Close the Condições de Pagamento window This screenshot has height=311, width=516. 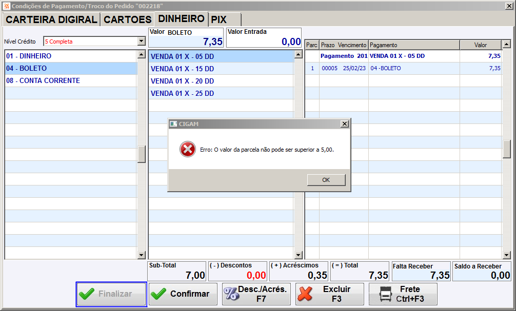tap(509, 6)
